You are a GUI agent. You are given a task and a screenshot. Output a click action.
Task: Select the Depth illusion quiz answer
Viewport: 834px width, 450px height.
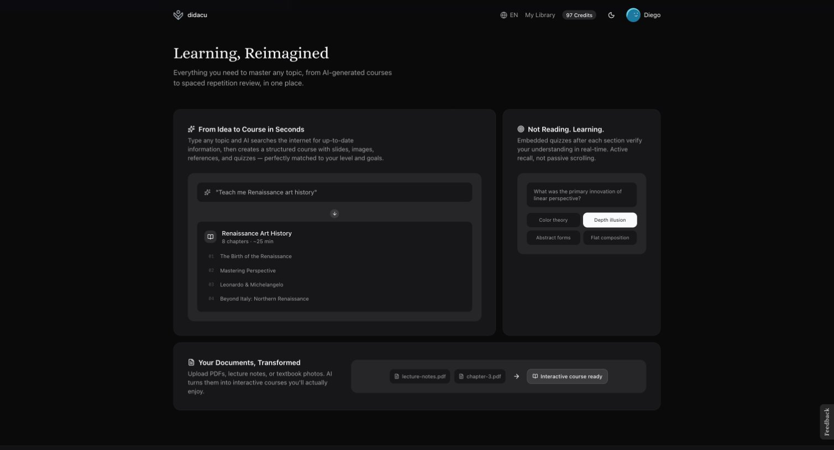(610, 219)
